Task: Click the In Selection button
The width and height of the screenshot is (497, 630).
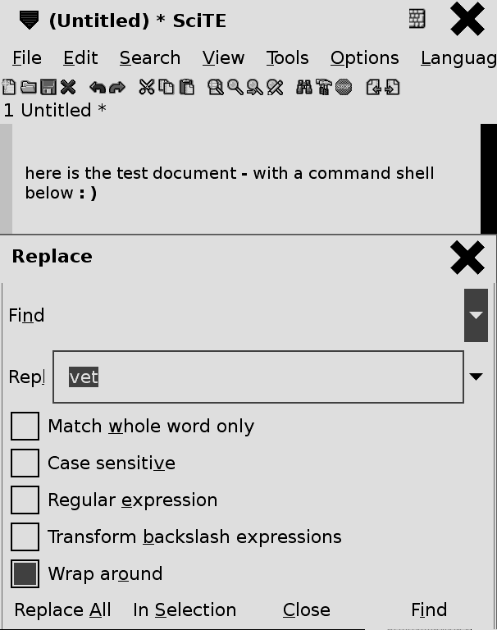Action: pyautogui.click(x=185, y=610)
